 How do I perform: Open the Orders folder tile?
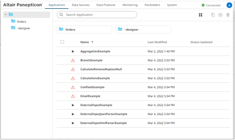tap(84, 29)
